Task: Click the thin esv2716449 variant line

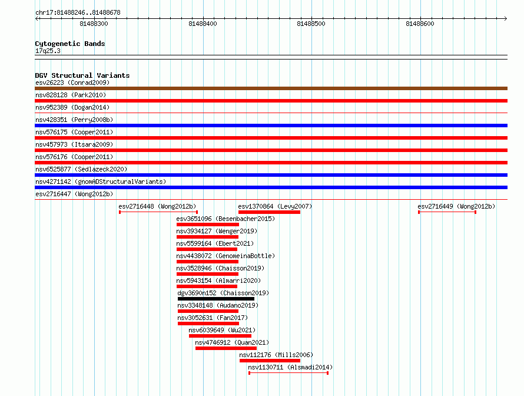Action: coord(447,212)
